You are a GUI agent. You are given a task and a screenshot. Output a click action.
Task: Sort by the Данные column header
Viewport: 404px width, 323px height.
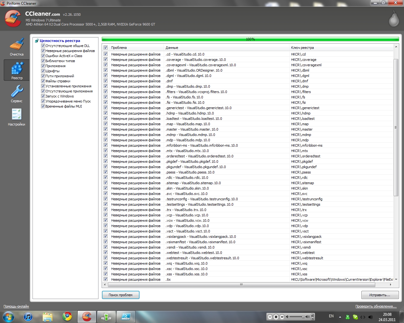pyautogui.click(x=226, y=48)
